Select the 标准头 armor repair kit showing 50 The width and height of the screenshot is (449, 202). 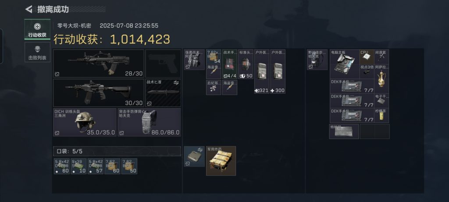click(246, 64)
